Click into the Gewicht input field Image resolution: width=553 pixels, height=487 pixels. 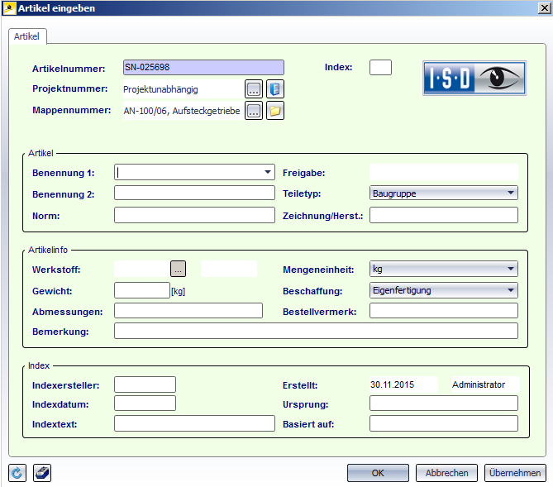pyautogui.click(x=141, y=290)
